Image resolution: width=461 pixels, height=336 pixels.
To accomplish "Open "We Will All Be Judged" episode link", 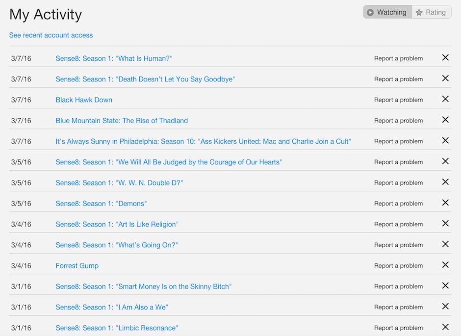I will (x=169, y=162).
